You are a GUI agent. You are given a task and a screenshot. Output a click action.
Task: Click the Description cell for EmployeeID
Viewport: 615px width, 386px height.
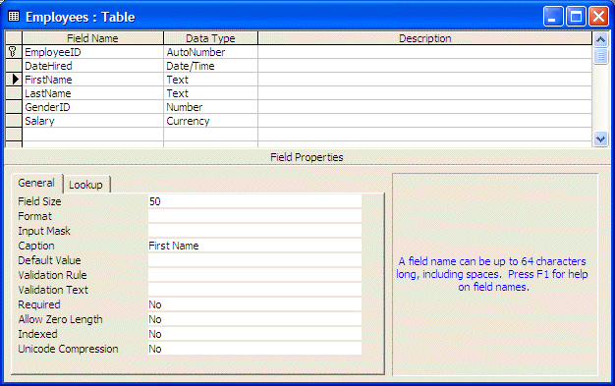click(x=424, y=52)
